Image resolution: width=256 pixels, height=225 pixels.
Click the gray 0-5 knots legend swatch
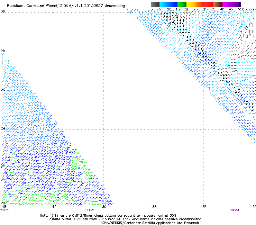(155, 4)
